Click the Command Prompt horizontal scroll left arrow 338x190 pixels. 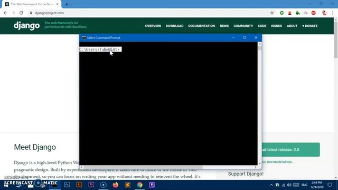click(x=81, y=167)
